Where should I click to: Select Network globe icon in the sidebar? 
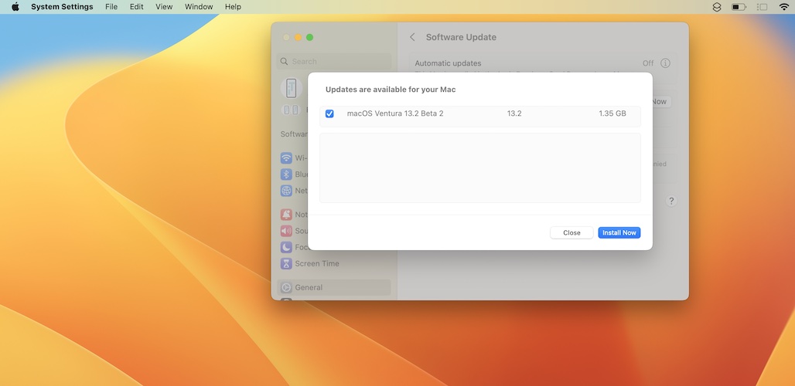pyautogui.click(x=286, y=191)
